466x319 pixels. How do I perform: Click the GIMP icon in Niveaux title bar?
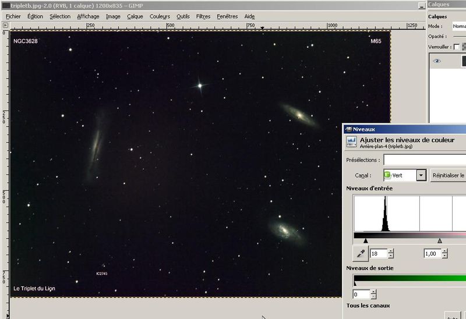coord(348,129)
